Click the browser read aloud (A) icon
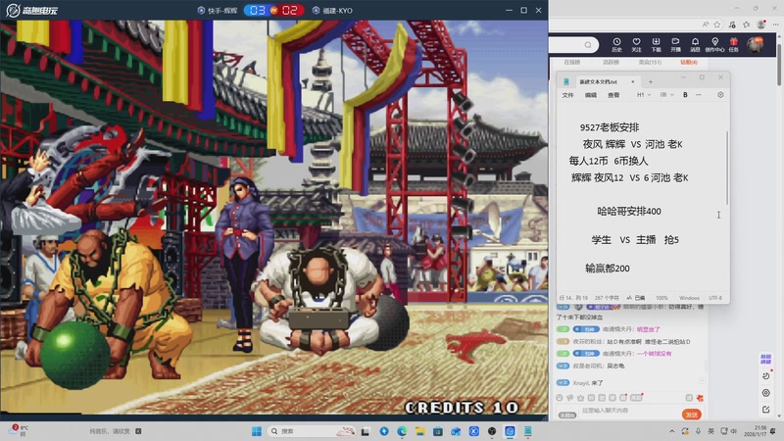 click(x=706, y=24)
